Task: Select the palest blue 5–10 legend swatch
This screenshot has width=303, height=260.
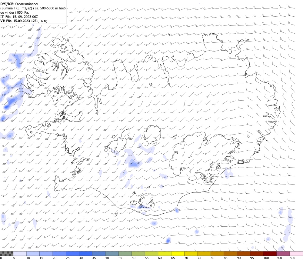Action: (x=20, y=254)
